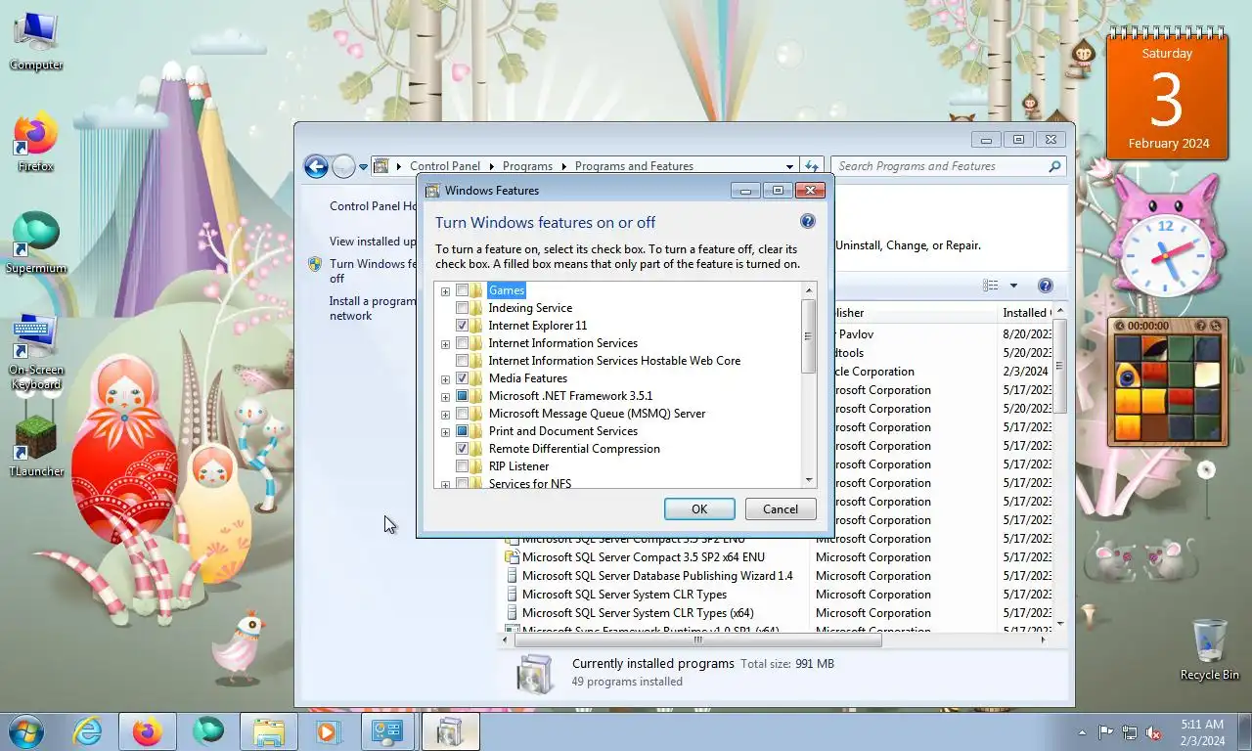
Task: Select Microsoft SQL Server System CLR Types (x64)
Action: pyautogui.click(x=638, y=613)
